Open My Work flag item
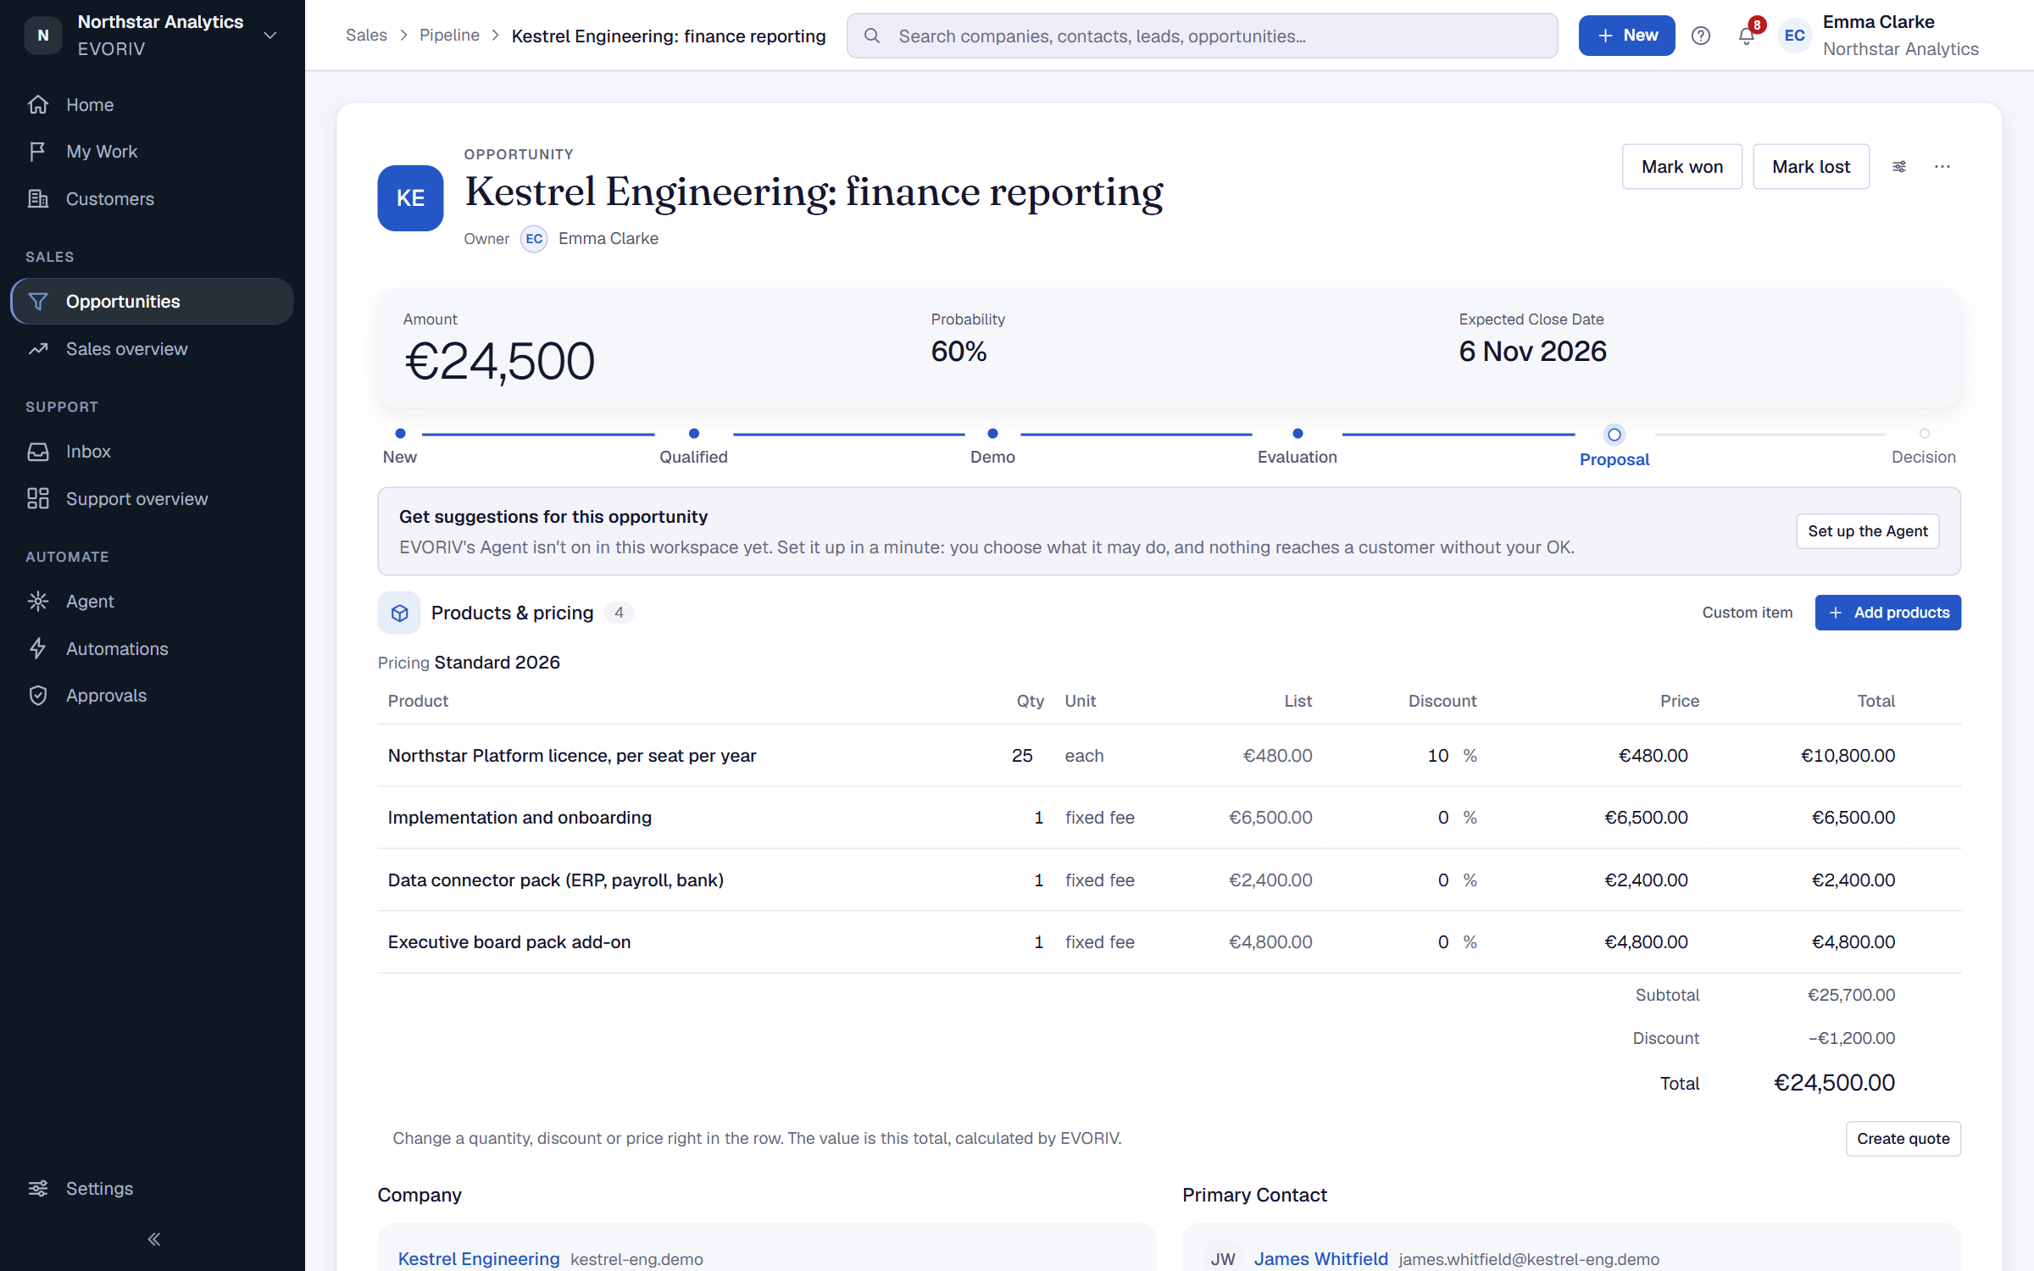 click(x=153, y=152)
